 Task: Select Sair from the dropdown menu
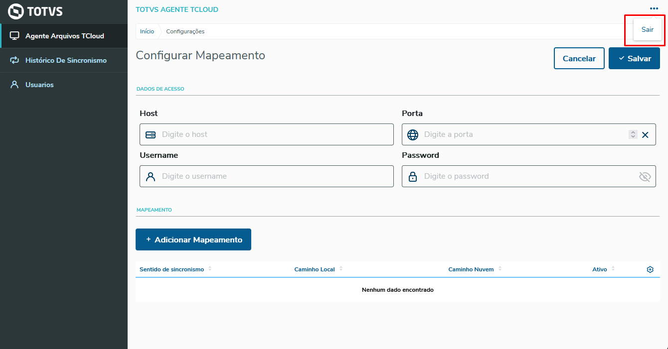point(648,30)
